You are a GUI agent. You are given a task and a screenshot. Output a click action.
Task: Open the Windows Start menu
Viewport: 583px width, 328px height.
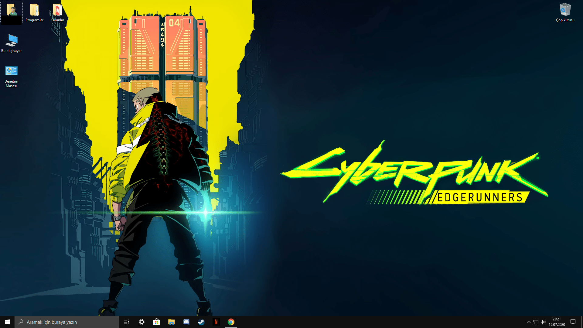coord(7,322)
